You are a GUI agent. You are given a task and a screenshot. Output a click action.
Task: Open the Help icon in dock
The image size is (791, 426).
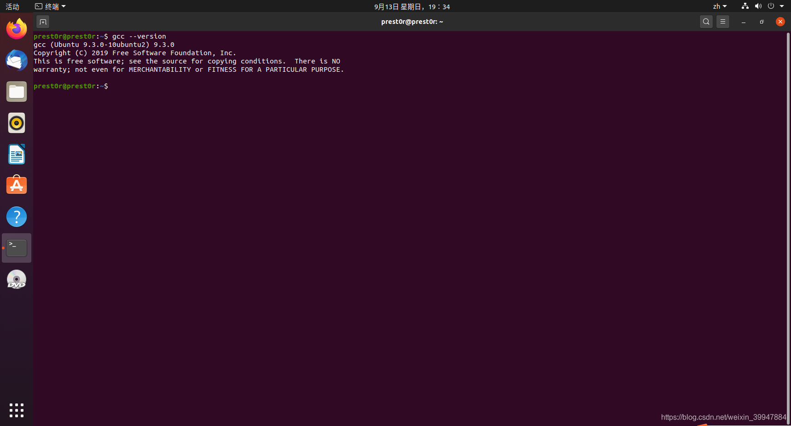coord(17,217)
